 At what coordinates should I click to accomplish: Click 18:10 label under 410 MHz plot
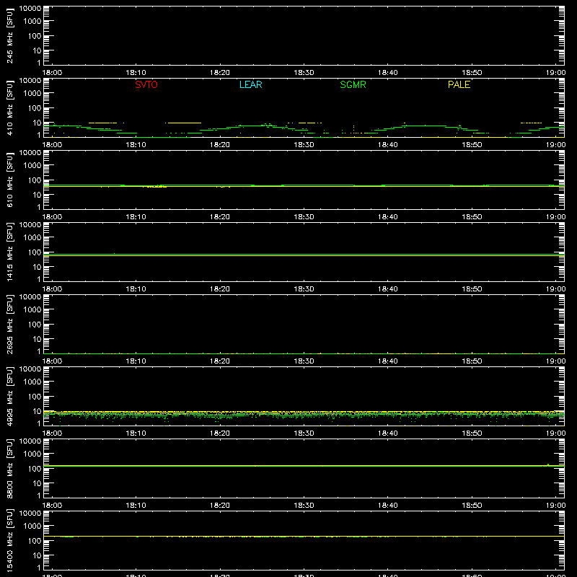click(x=136, y=145)
